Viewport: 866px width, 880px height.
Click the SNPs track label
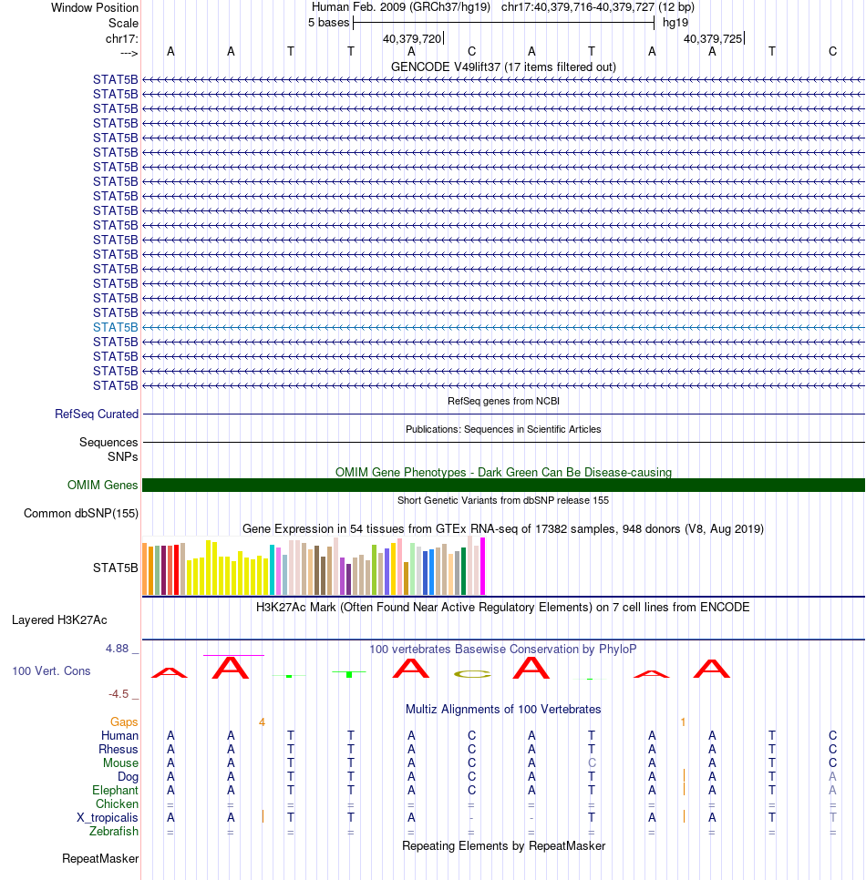point(122,456)
